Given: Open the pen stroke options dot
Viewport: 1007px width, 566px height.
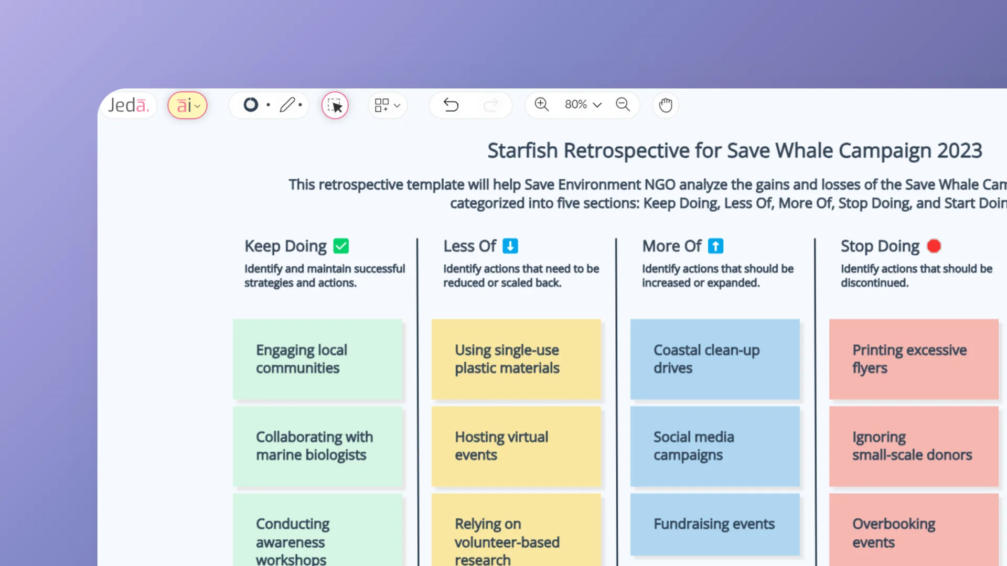Looking at the screenshot, I should click(301, 105).
